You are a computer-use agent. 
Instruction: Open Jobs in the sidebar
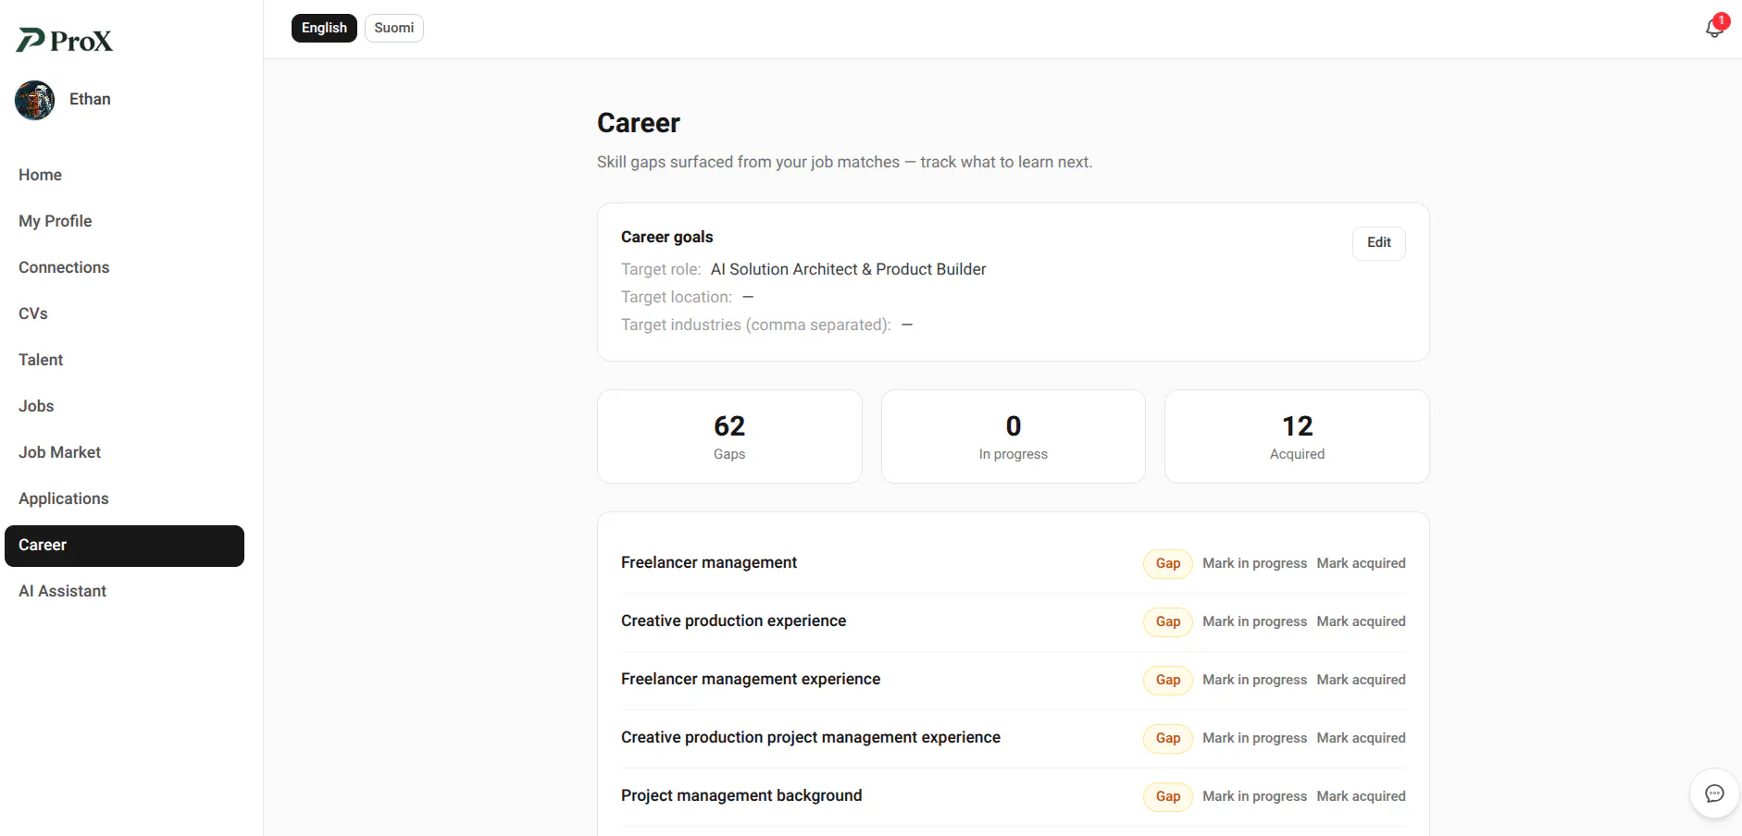pyautogui.click(x=124, y=406)
